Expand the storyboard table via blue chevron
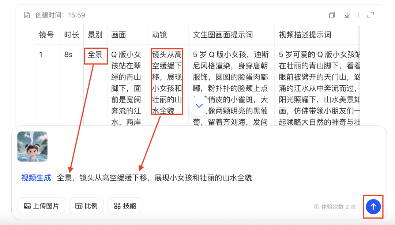This screenshot has height=225, width=395. [199, 106]
